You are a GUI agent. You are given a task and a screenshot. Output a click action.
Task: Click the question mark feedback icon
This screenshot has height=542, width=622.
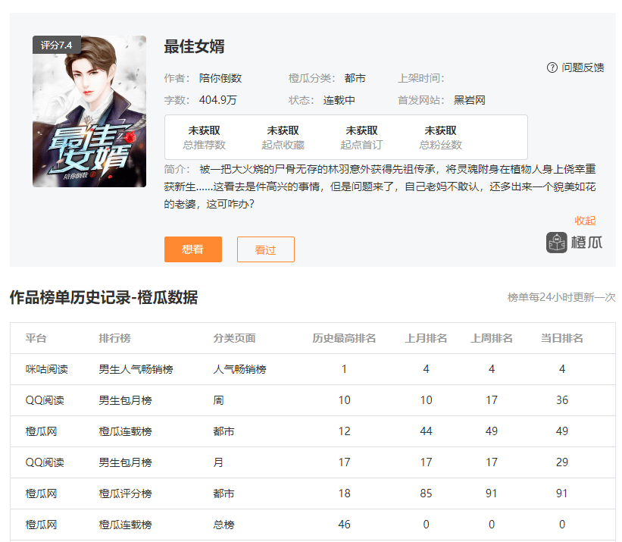(x=552, y=67)
